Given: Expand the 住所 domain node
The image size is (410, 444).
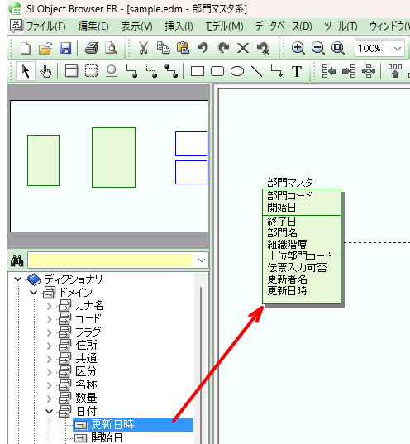Looking at the screenshot, I should click(50, 346).
